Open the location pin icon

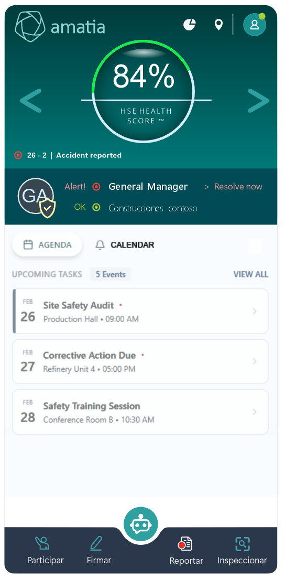tap(219, 25)
